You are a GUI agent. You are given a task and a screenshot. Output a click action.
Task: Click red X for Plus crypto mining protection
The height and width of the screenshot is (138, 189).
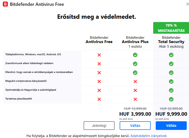135,82
